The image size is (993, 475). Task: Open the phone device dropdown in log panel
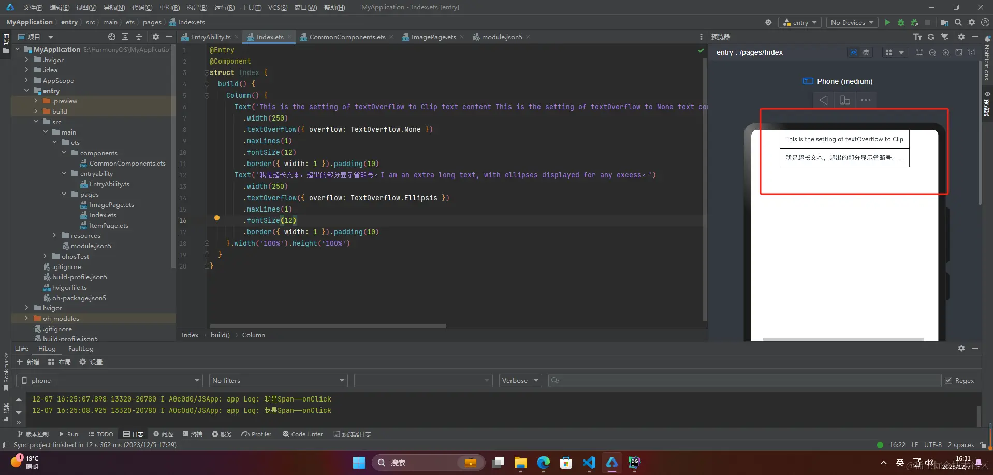tap(109, 380)
